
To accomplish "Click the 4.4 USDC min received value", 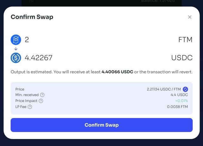I will (x=179, y=95).
